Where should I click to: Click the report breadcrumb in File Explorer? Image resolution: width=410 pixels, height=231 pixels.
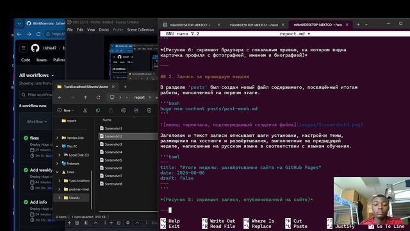pyautogui.click(x=140, y=98)
